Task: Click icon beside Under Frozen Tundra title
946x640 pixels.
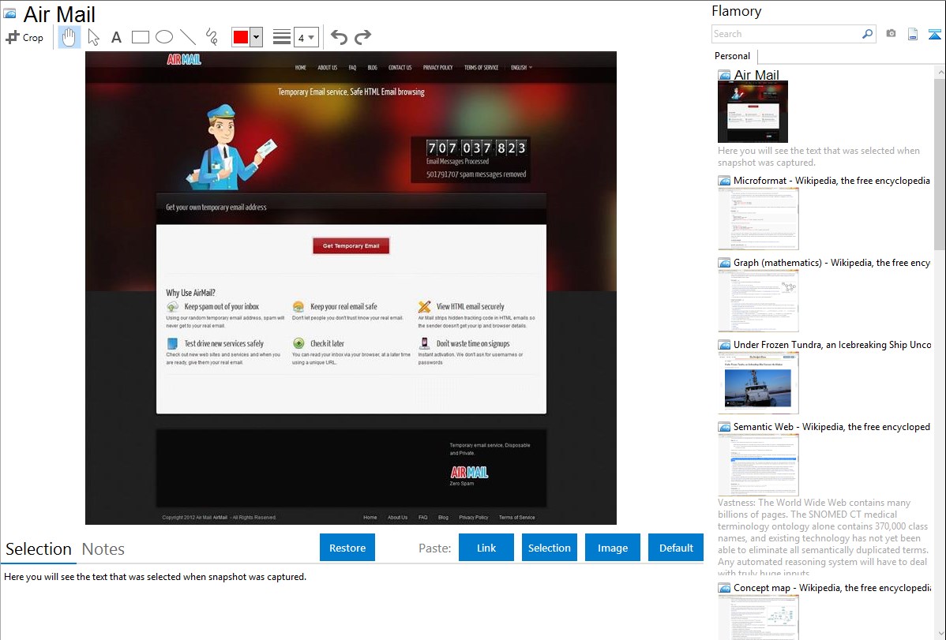Action: tap(725, 345)
